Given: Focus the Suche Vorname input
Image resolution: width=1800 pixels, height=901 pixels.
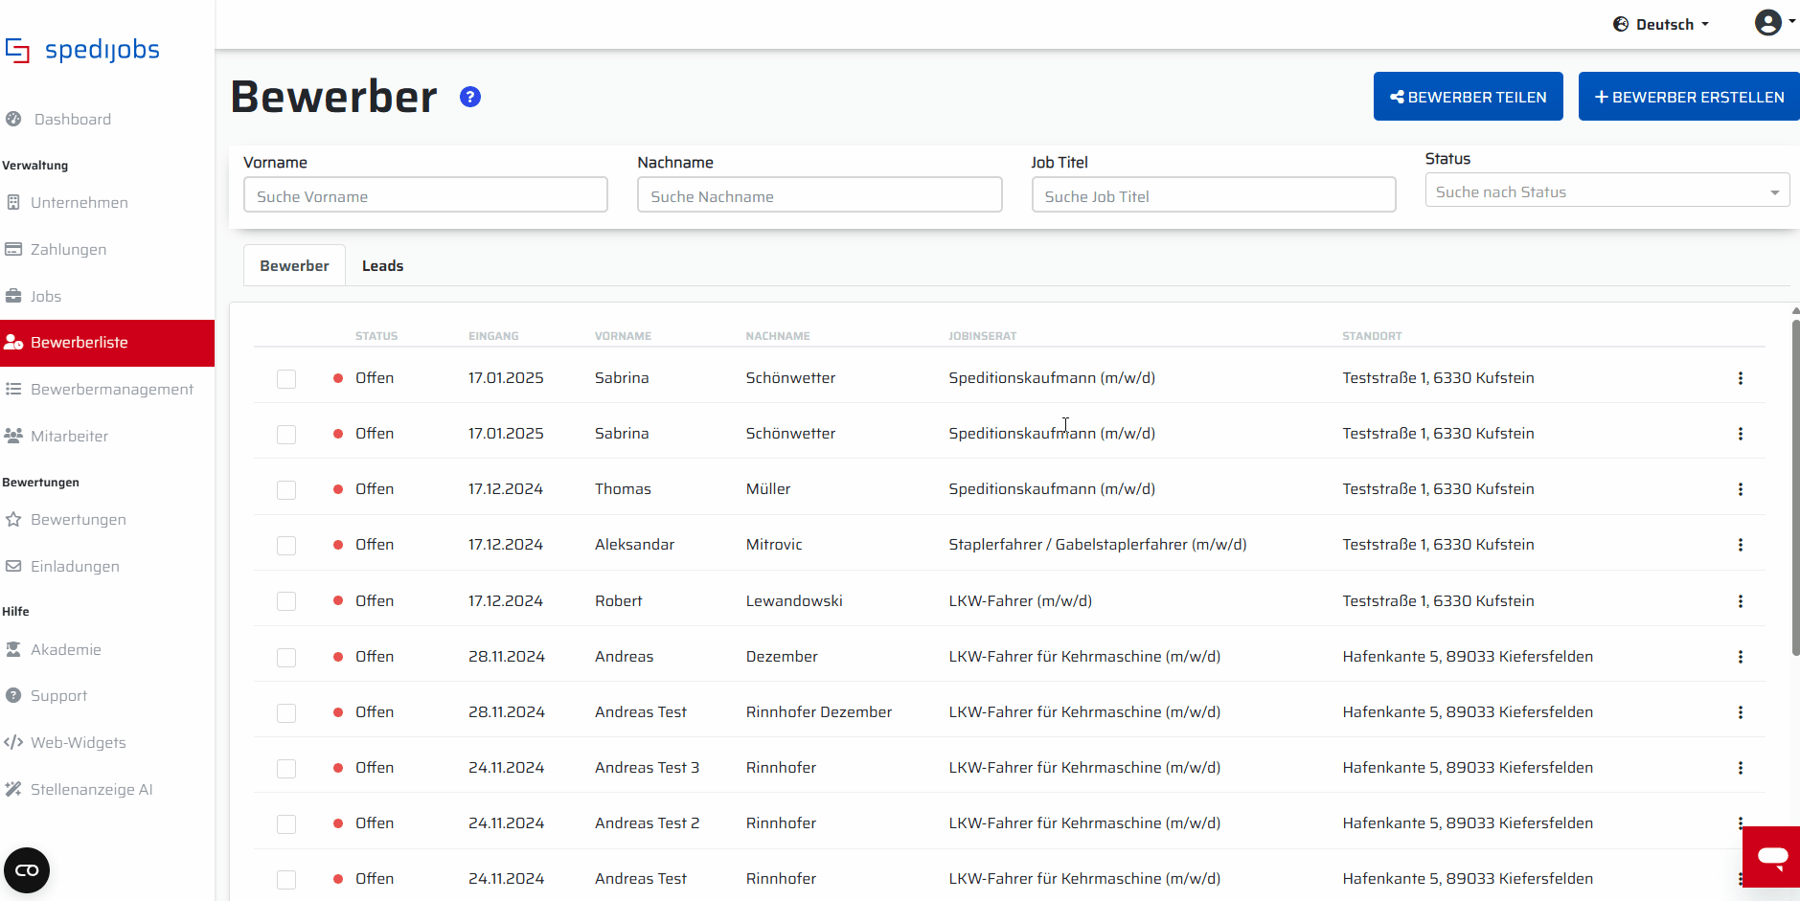Looking at the screenshot, I should click(x=425, y=195).
